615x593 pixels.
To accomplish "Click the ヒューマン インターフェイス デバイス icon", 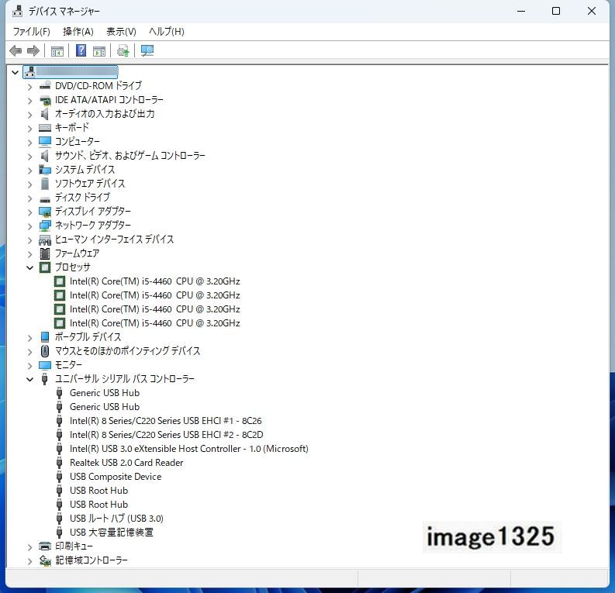I will pyautogui.click(x=45, y=240).
